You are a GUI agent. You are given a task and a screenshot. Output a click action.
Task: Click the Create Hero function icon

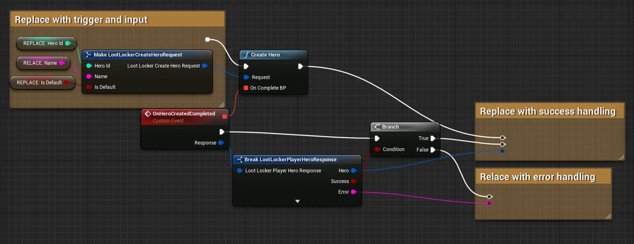(x=246, y=55)
